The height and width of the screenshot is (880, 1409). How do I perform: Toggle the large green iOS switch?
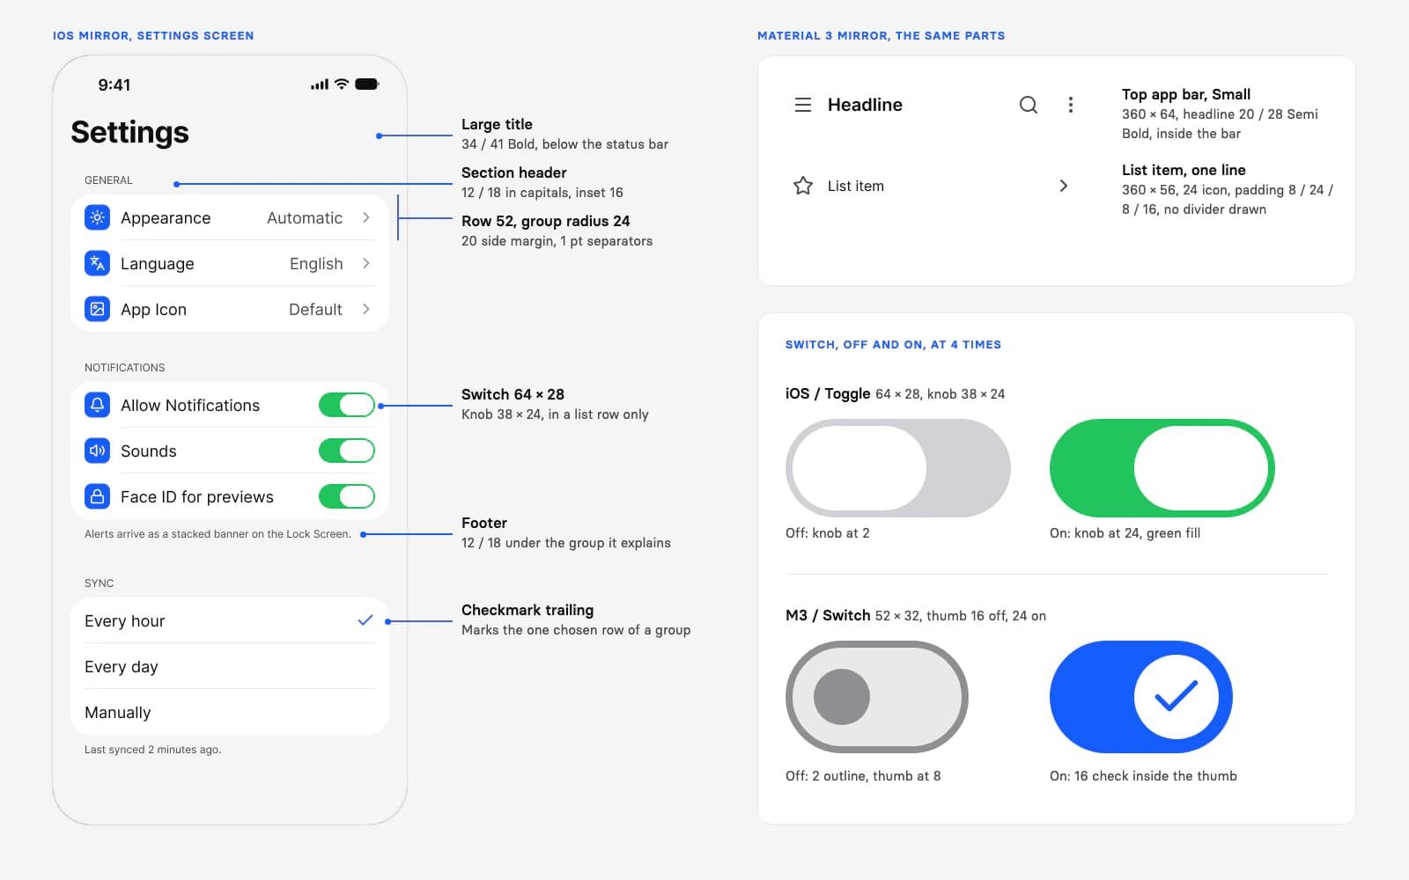(x=1162, y=468)
